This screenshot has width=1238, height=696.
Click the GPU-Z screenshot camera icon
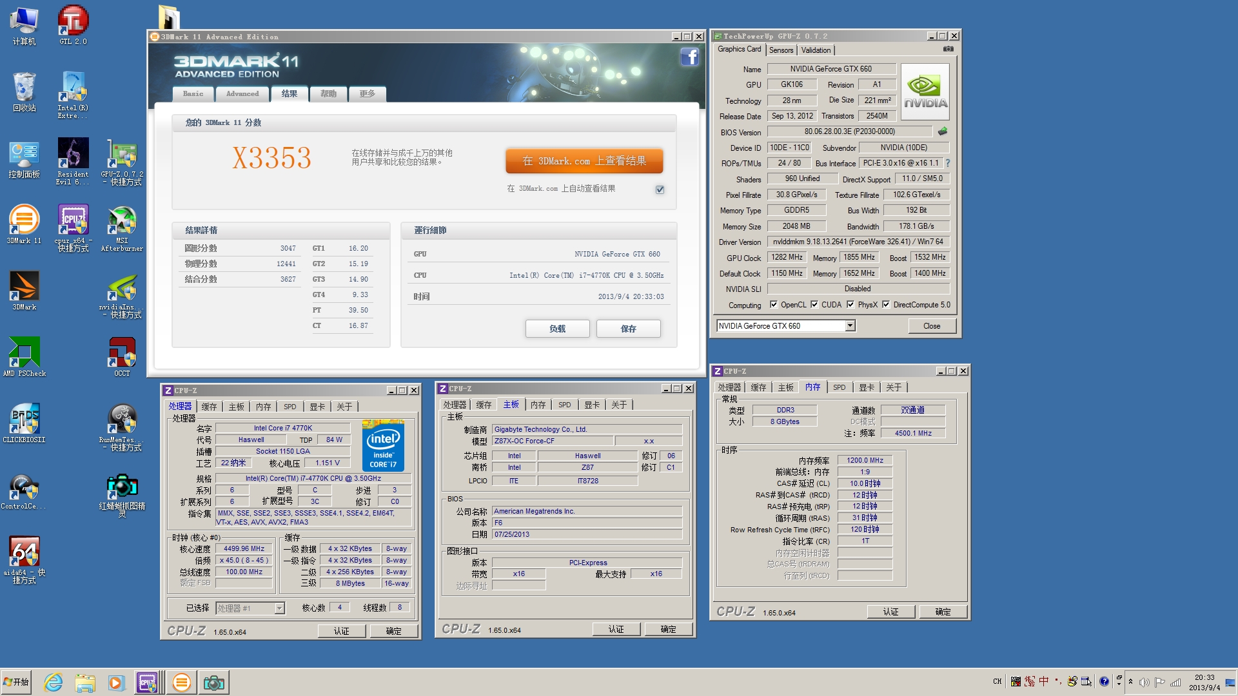click(x=948, y=49)
